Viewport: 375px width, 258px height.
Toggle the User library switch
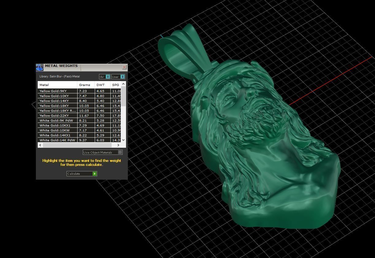[x=118, y=77]
